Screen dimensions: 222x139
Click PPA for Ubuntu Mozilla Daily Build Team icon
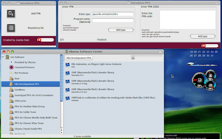coord(11,118)
